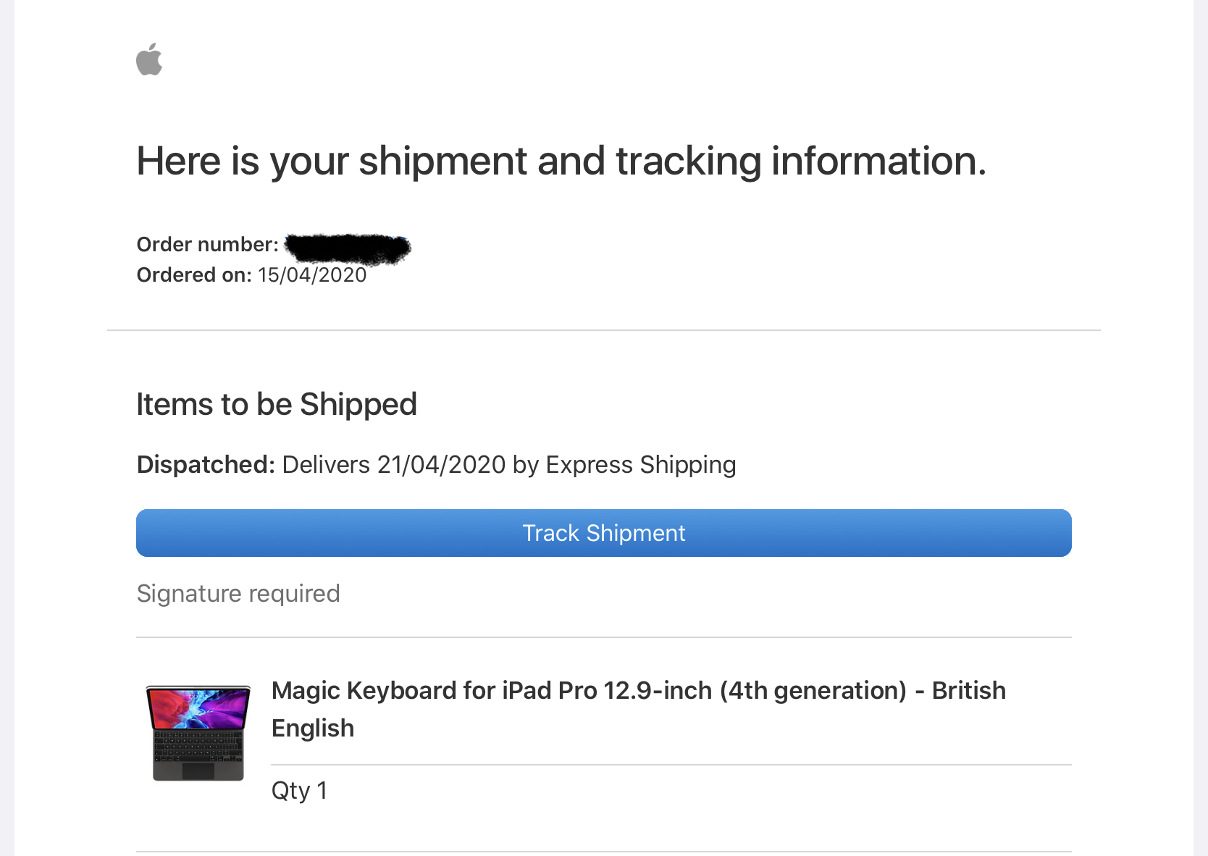Image resolution: width=1208 pixels, height=856 pixels.
Task: Click the Magic Keyboard for iPad Pro title
Action: pyautogui.click(x=638, y=709)
